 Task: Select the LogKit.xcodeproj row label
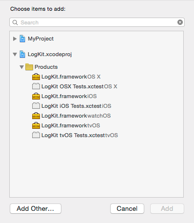(x=50, y=54)
